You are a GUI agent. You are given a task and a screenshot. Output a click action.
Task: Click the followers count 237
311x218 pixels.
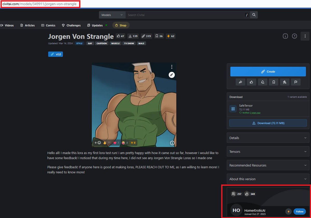(236, 194)
